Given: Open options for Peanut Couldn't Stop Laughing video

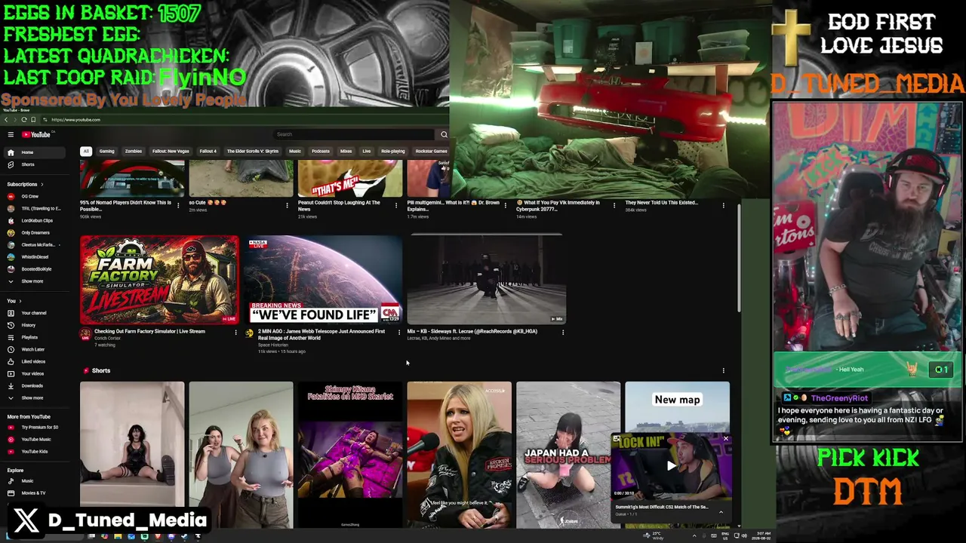Looking at the screenshot, I should [x=396, y=204].
